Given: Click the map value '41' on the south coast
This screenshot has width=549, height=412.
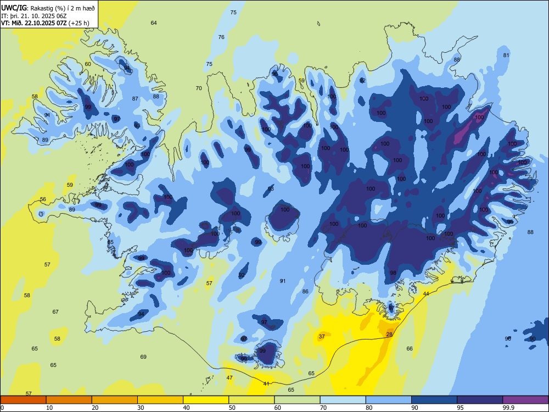Looking at the screenshot, I should coord(266,383).
